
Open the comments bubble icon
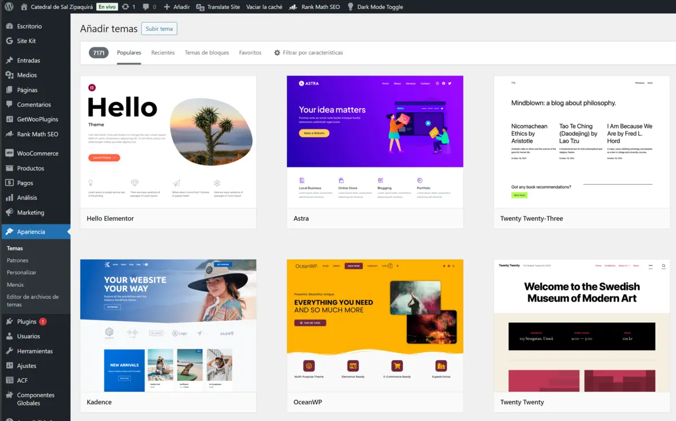pos(146,7)
